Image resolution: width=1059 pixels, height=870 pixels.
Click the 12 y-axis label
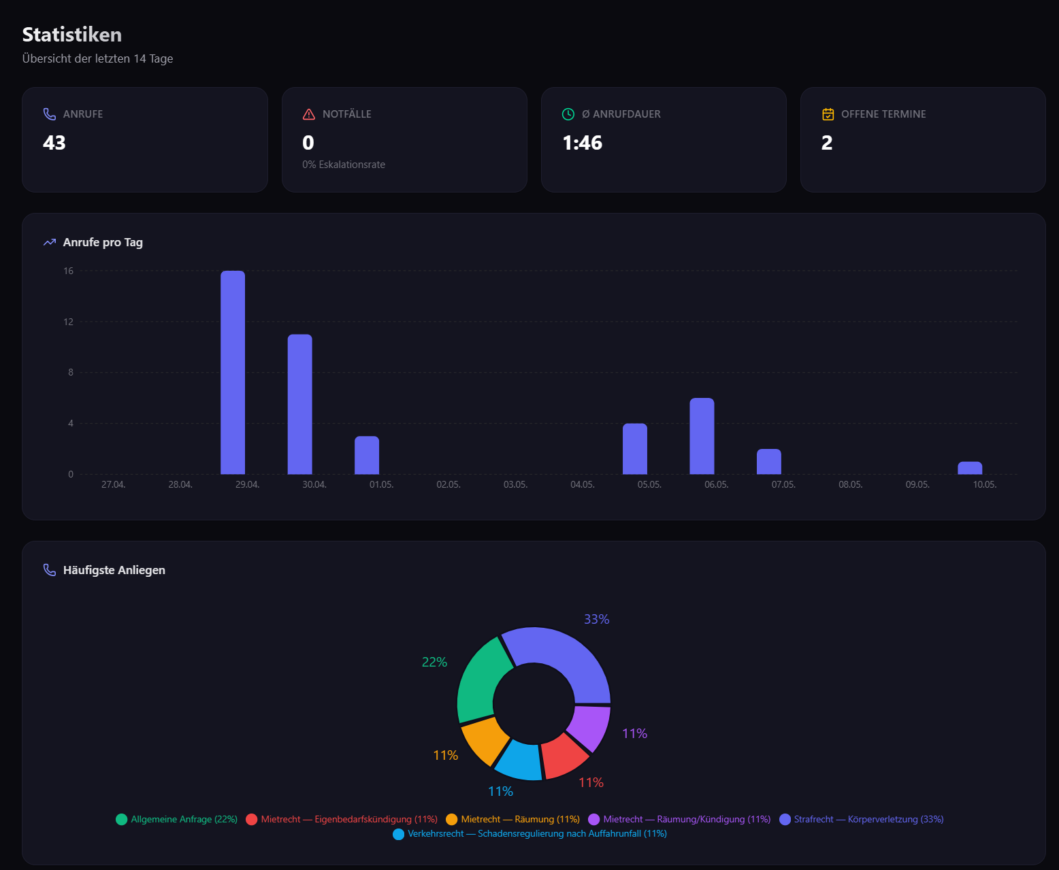click(69, 322)
